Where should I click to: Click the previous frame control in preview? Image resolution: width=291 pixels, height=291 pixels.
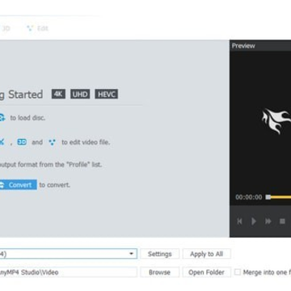point(239,221)
